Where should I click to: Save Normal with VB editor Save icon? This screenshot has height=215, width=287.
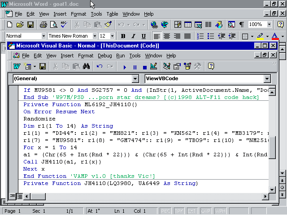43,66
